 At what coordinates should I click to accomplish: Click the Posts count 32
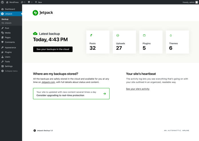coord(93,48)
